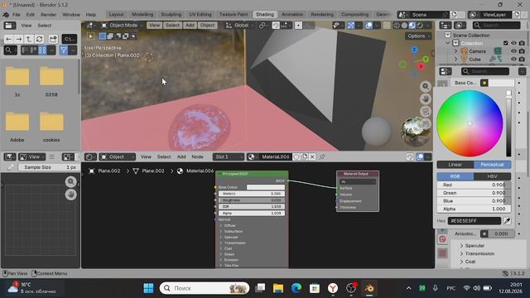
Task: Open the viewport Options dropdown
Action: 418,36
